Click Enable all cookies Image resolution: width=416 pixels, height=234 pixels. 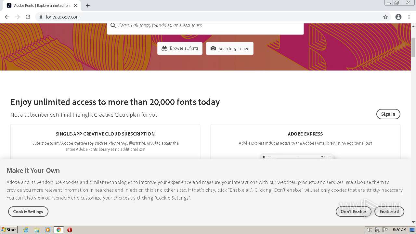[389, 212]
